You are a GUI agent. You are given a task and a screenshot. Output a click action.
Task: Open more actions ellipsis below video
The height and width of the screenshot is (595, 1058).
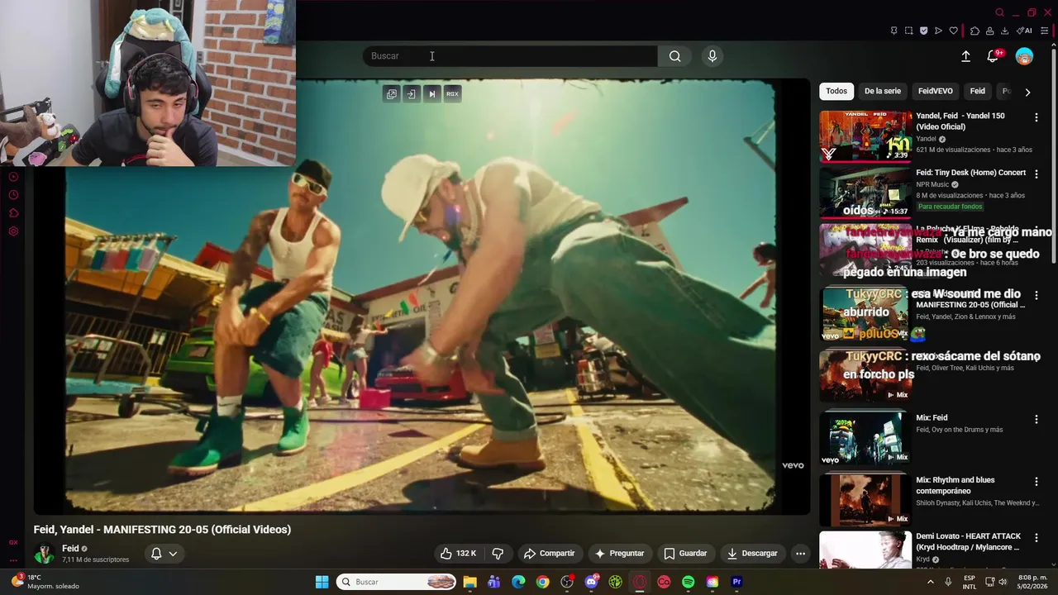(800, 553)
